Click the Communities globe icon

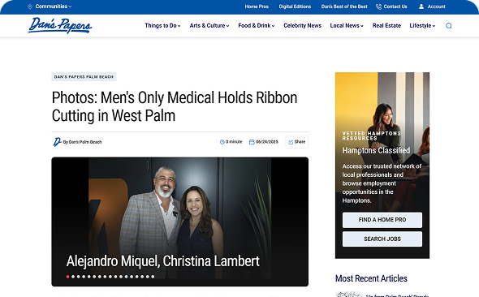click(30, 6)
